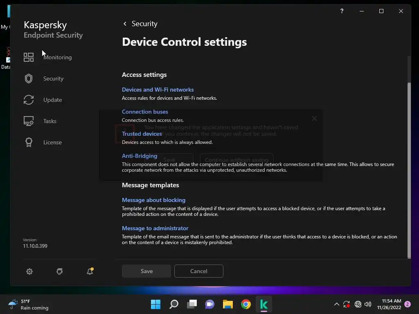Select Monitoring in the sidebar
This screenshot has width=419, height=314.
[57, 57]
